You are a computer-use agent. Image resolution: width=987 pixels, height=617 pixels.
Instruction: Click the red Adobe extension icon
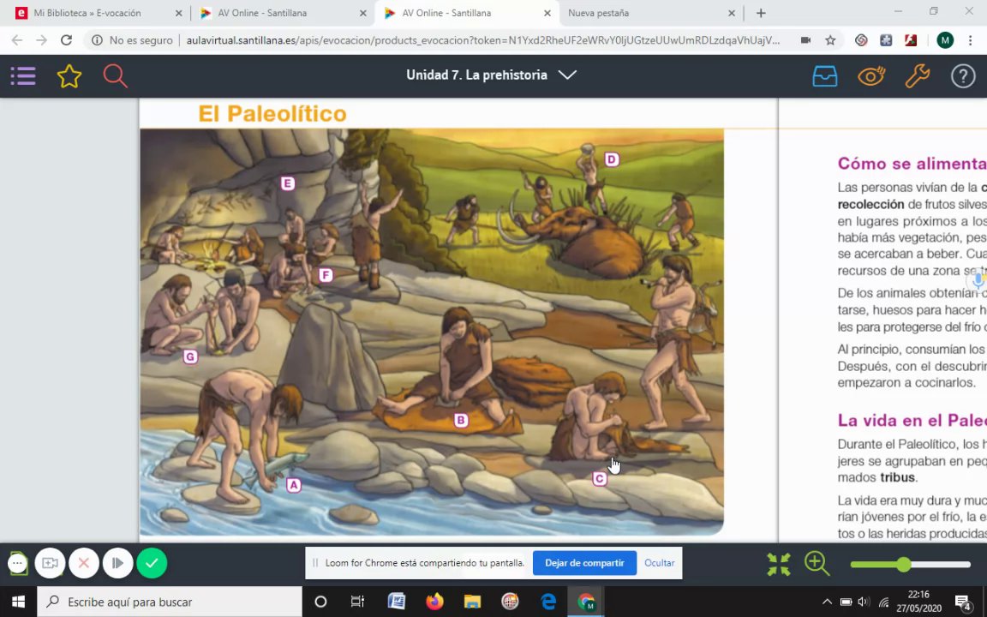click(910, 40)
